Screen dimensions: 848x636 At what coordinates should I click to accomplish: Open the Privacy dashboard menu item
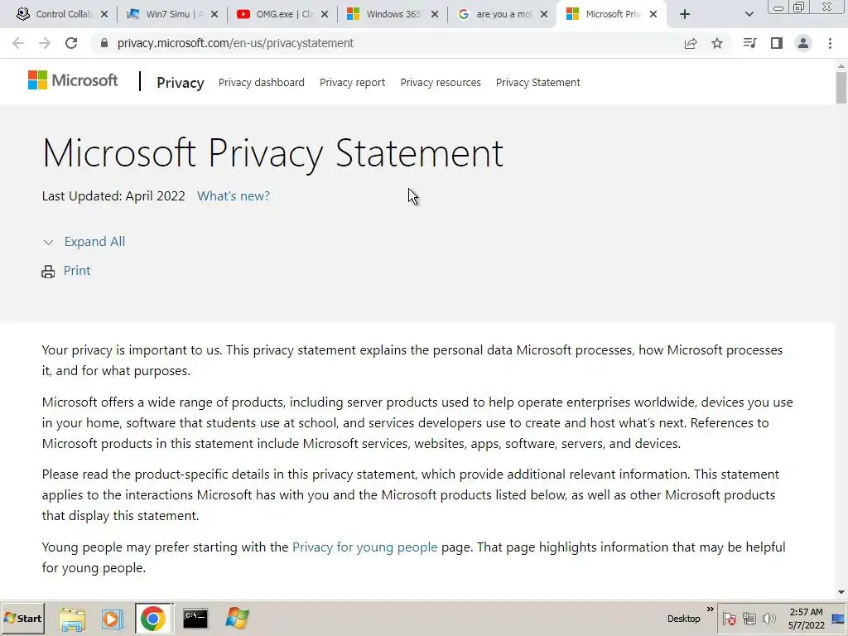pyautogui.click(x=262, y=82)
